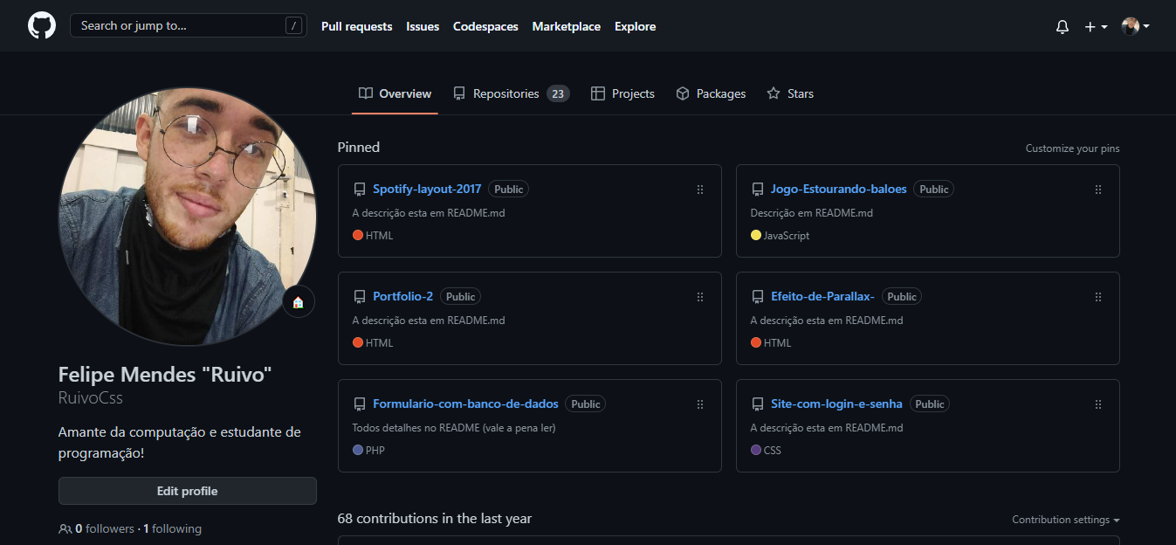Click the drag handle on Efeito-de-Parallax- card
Screen dimensions: 1176x545
[1098, 297]
